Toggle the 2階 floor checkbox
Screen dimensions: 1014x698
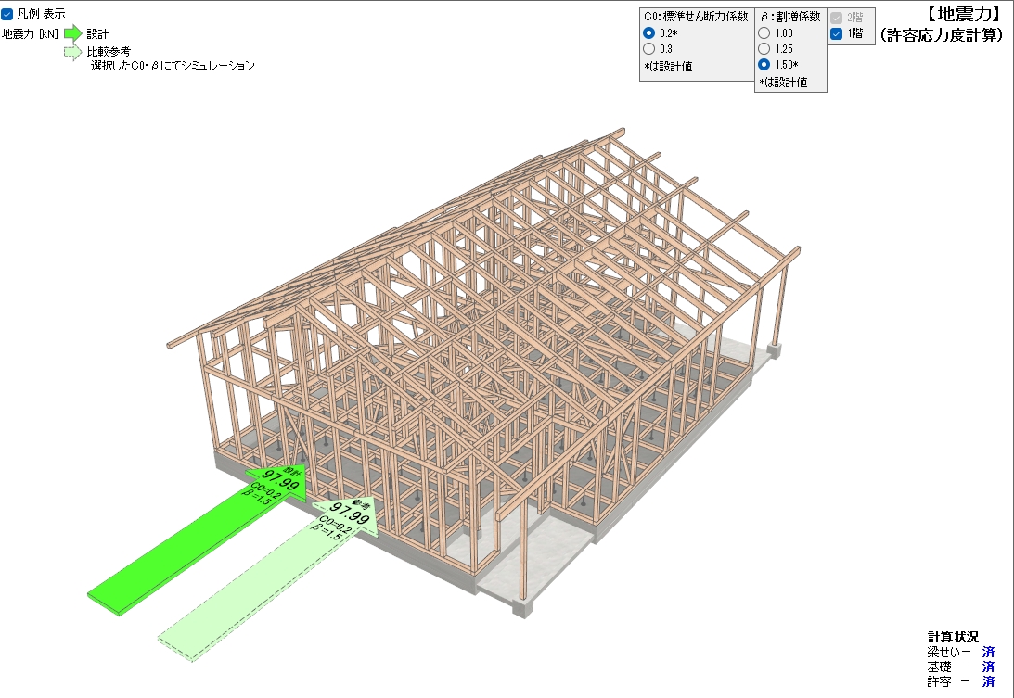coord(836,19)
